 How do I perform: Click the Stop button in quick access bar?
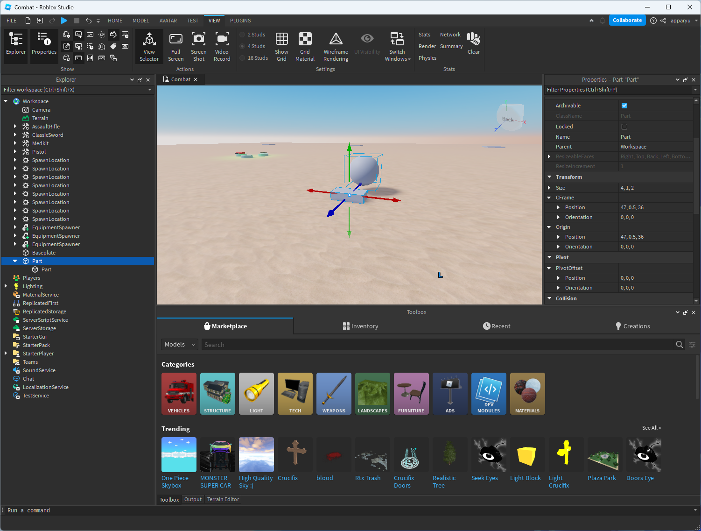pos(77,21)
